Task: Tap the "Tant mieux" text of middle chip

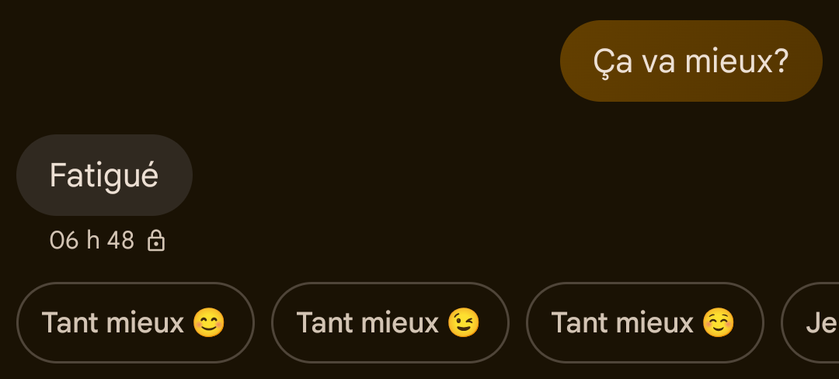Action: click(x=367, y=323)
